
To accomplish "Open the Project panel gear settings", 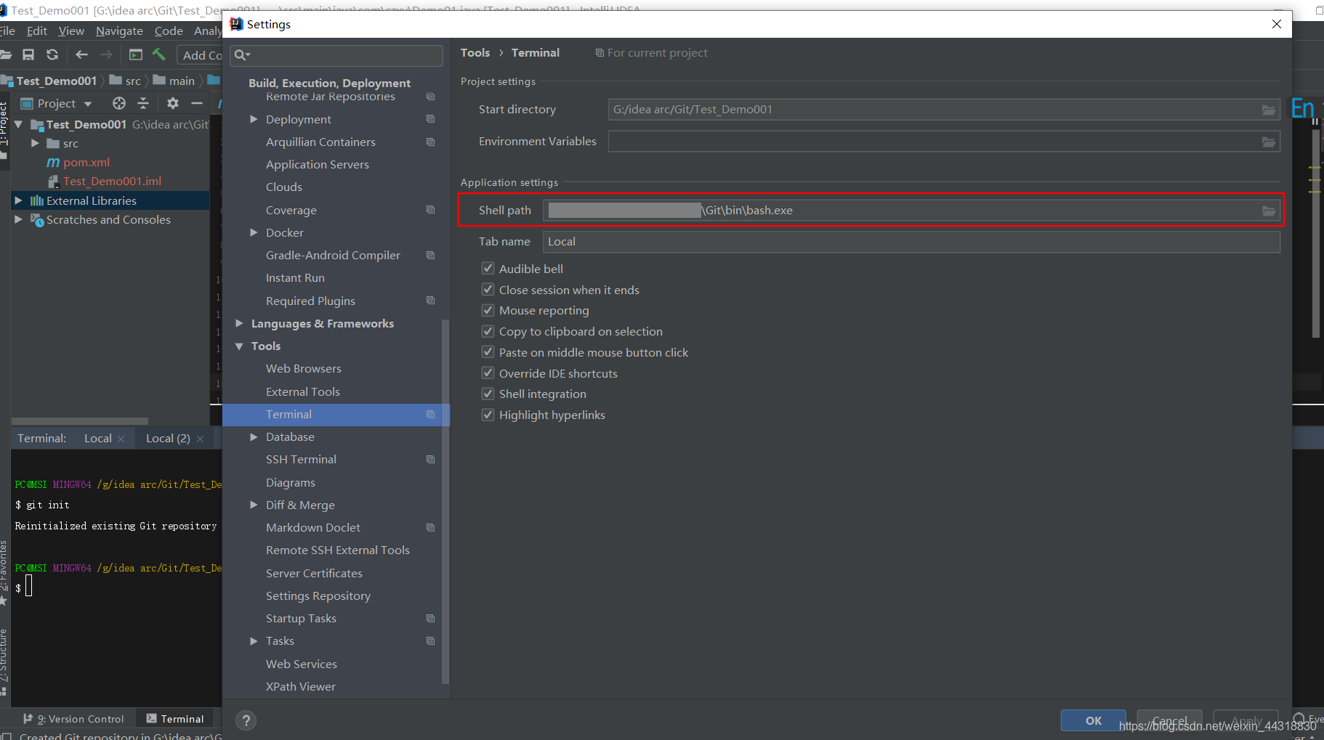I will (x=172, y=103).
